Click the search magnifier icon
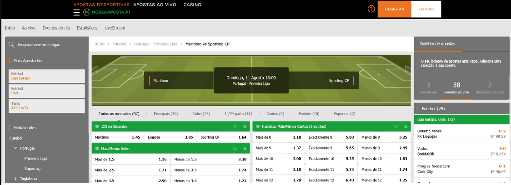 pos(12,44)
